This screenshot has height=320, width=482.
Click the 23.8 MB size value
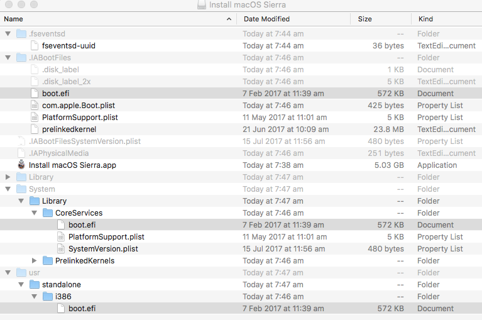[x=388, y=130]
